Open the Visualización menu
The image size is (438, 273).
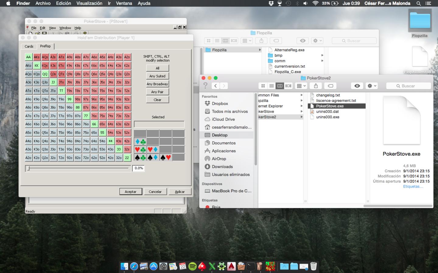point(89,3)
